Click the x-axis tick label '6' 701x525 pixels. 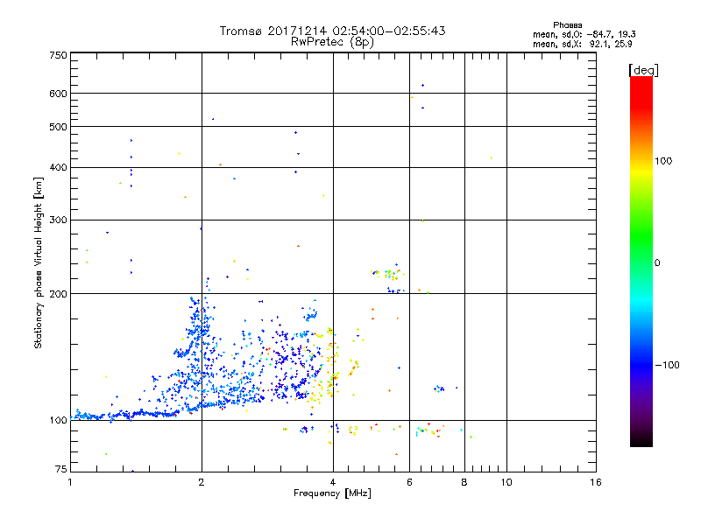[409, 482]
